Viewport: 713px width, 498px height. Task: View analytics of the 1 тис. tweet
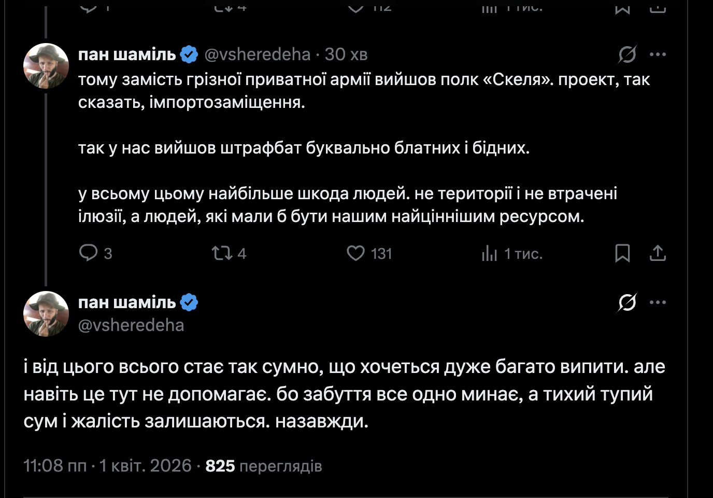coord(490,253)
